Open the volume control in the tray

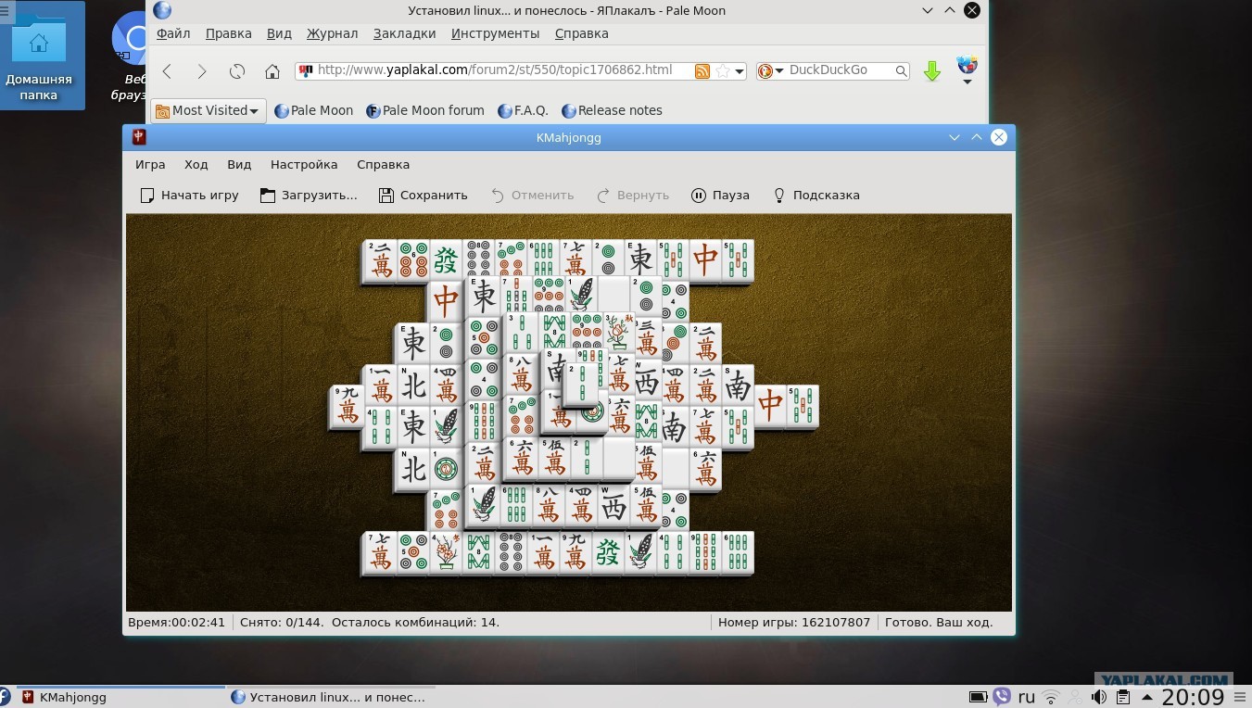(x=1099, y=697)
